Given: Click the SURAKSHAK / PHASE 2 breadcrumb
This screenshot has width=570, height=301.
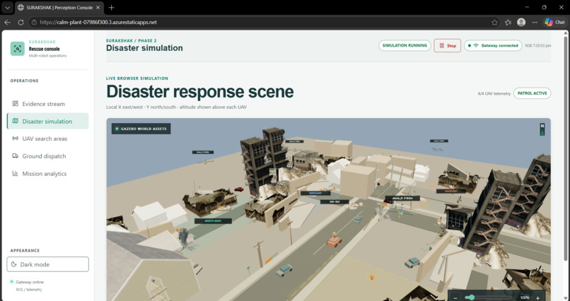Looking at the screenshot, I should click(x=132, y=41).
